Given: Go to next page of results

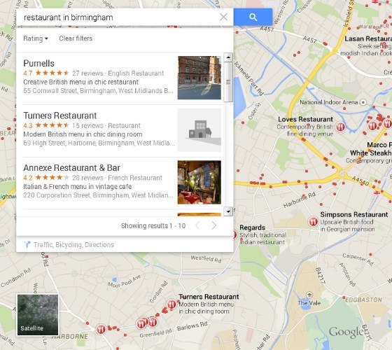Looking at the screenshot, I should [x=214, y=225].
